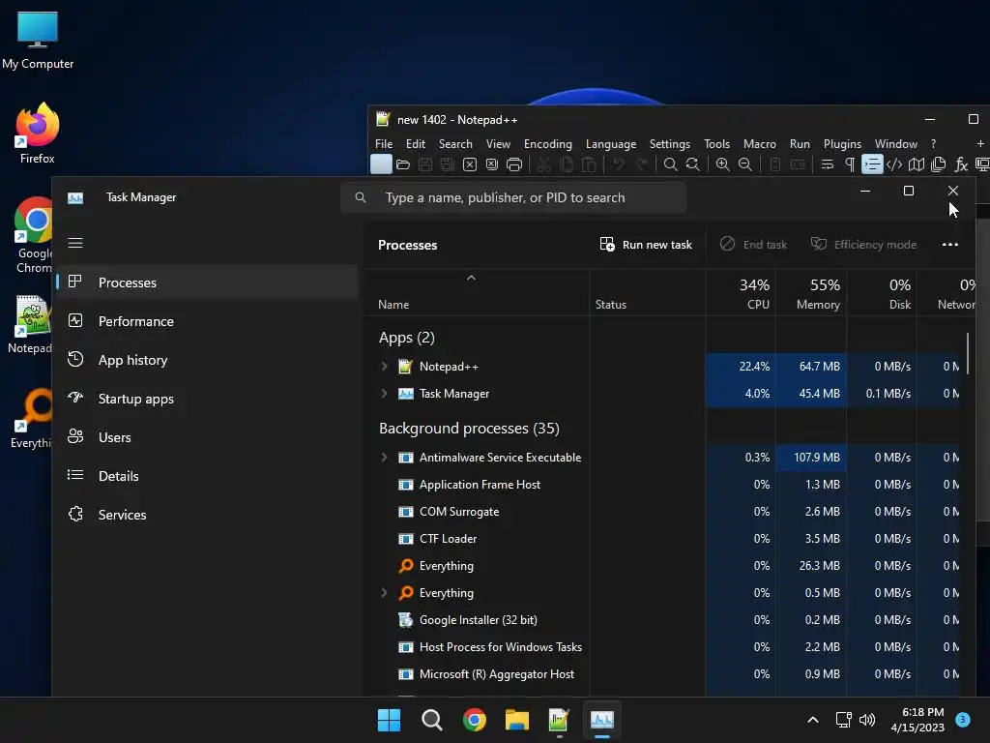Click the Replace icon in Notepad++ toolbar

coord(692,164)
